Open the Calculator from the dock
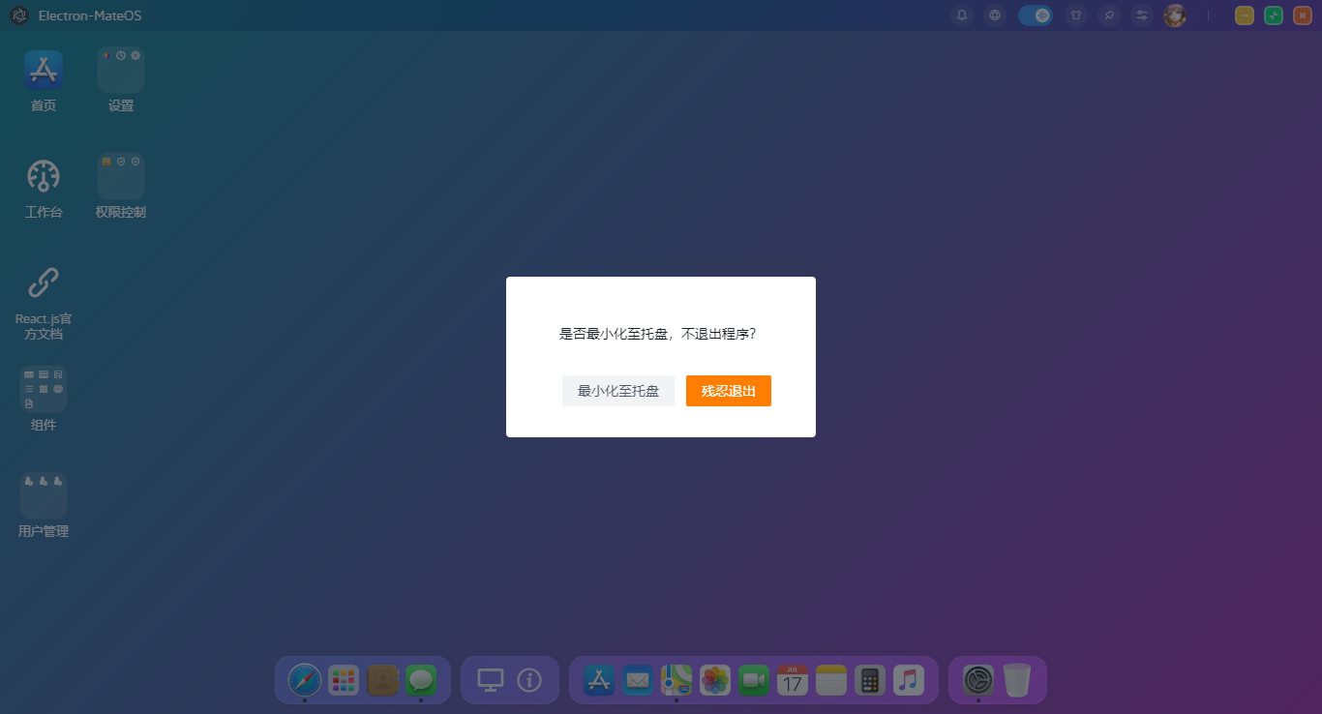The width and height of the screenshot is (1322, 714). 870,680
